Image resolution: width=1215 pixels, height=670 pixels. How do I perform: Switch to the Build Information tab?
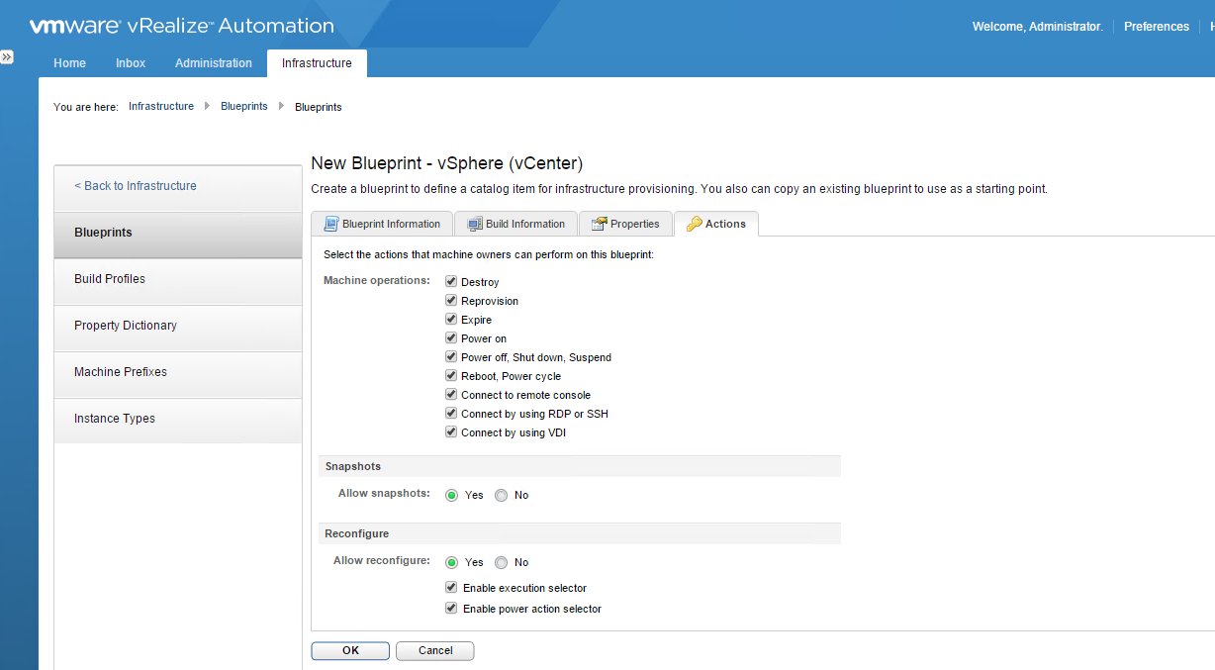tap(515, 224)
